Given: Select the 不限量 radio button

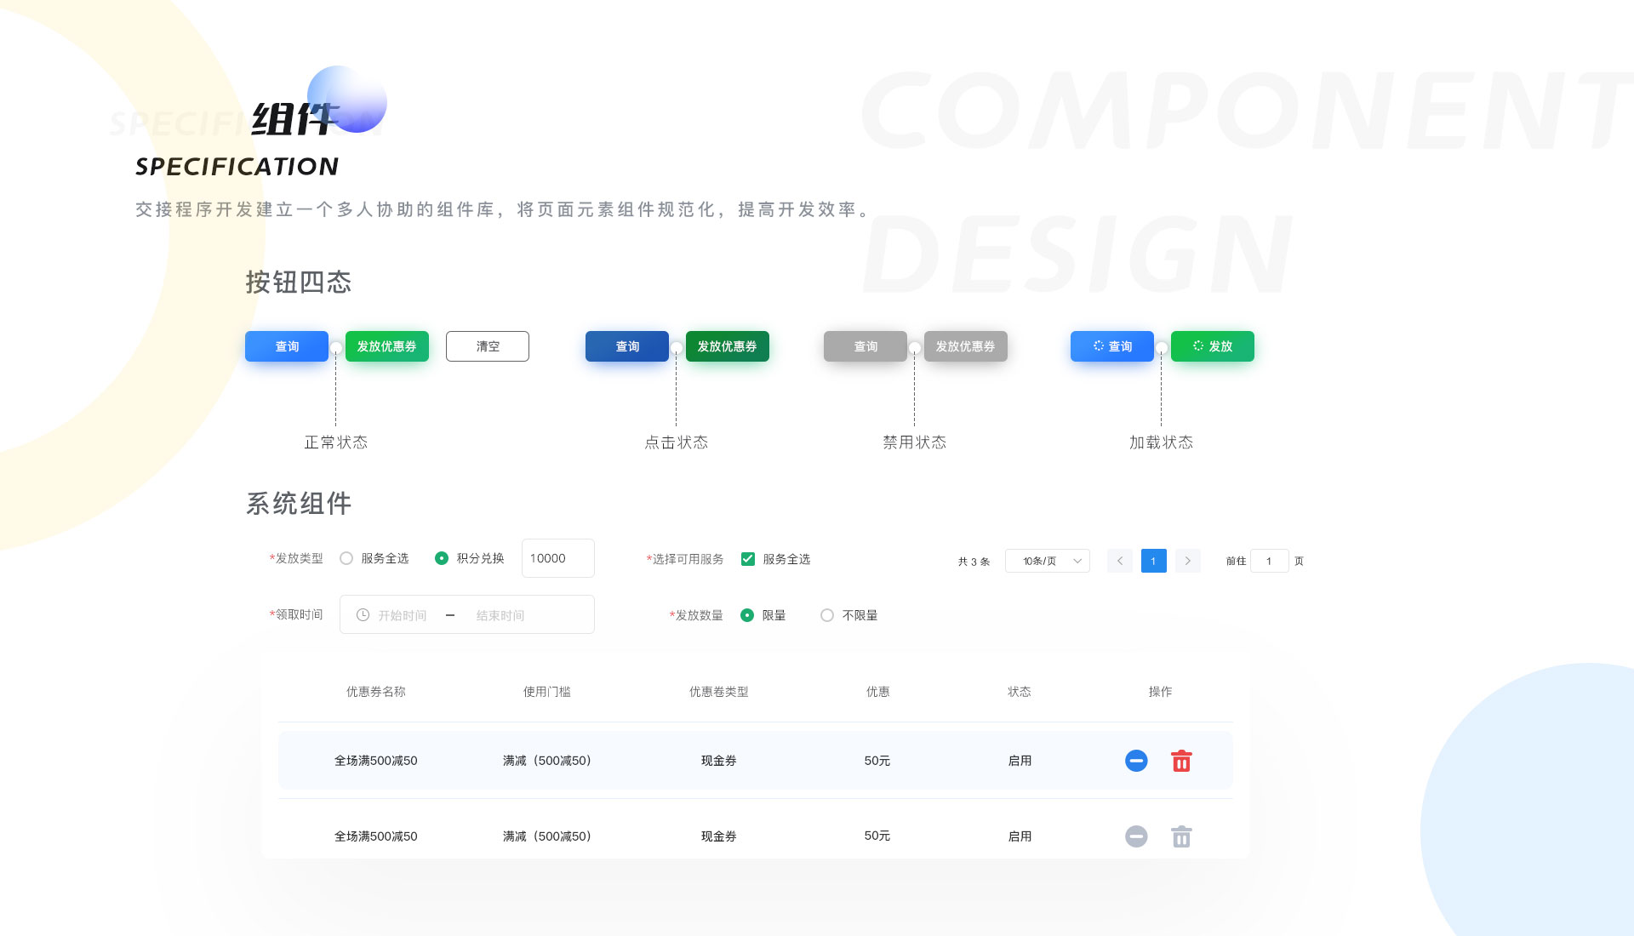Looking at the screenshot, I should [x=827, y=615].
